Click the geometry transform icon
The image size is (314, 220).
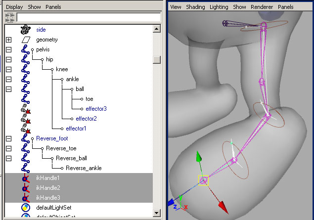pyautogui.click(x=26, y=40)
